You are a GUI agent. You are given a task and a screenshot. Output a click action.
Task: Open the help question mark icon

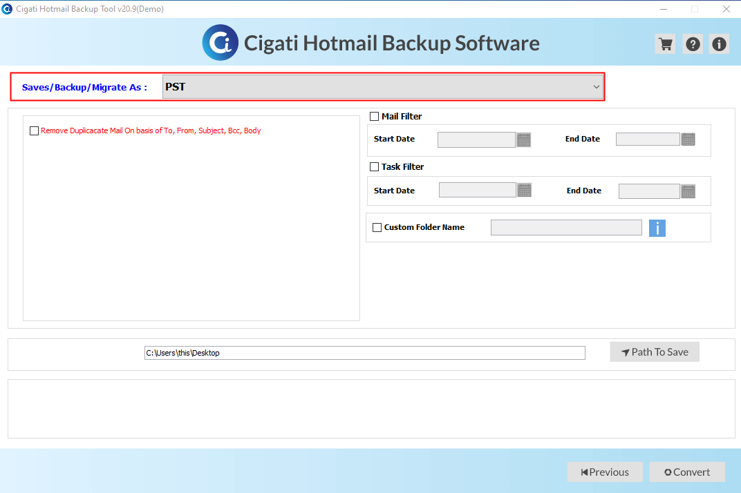pos(693,44)
